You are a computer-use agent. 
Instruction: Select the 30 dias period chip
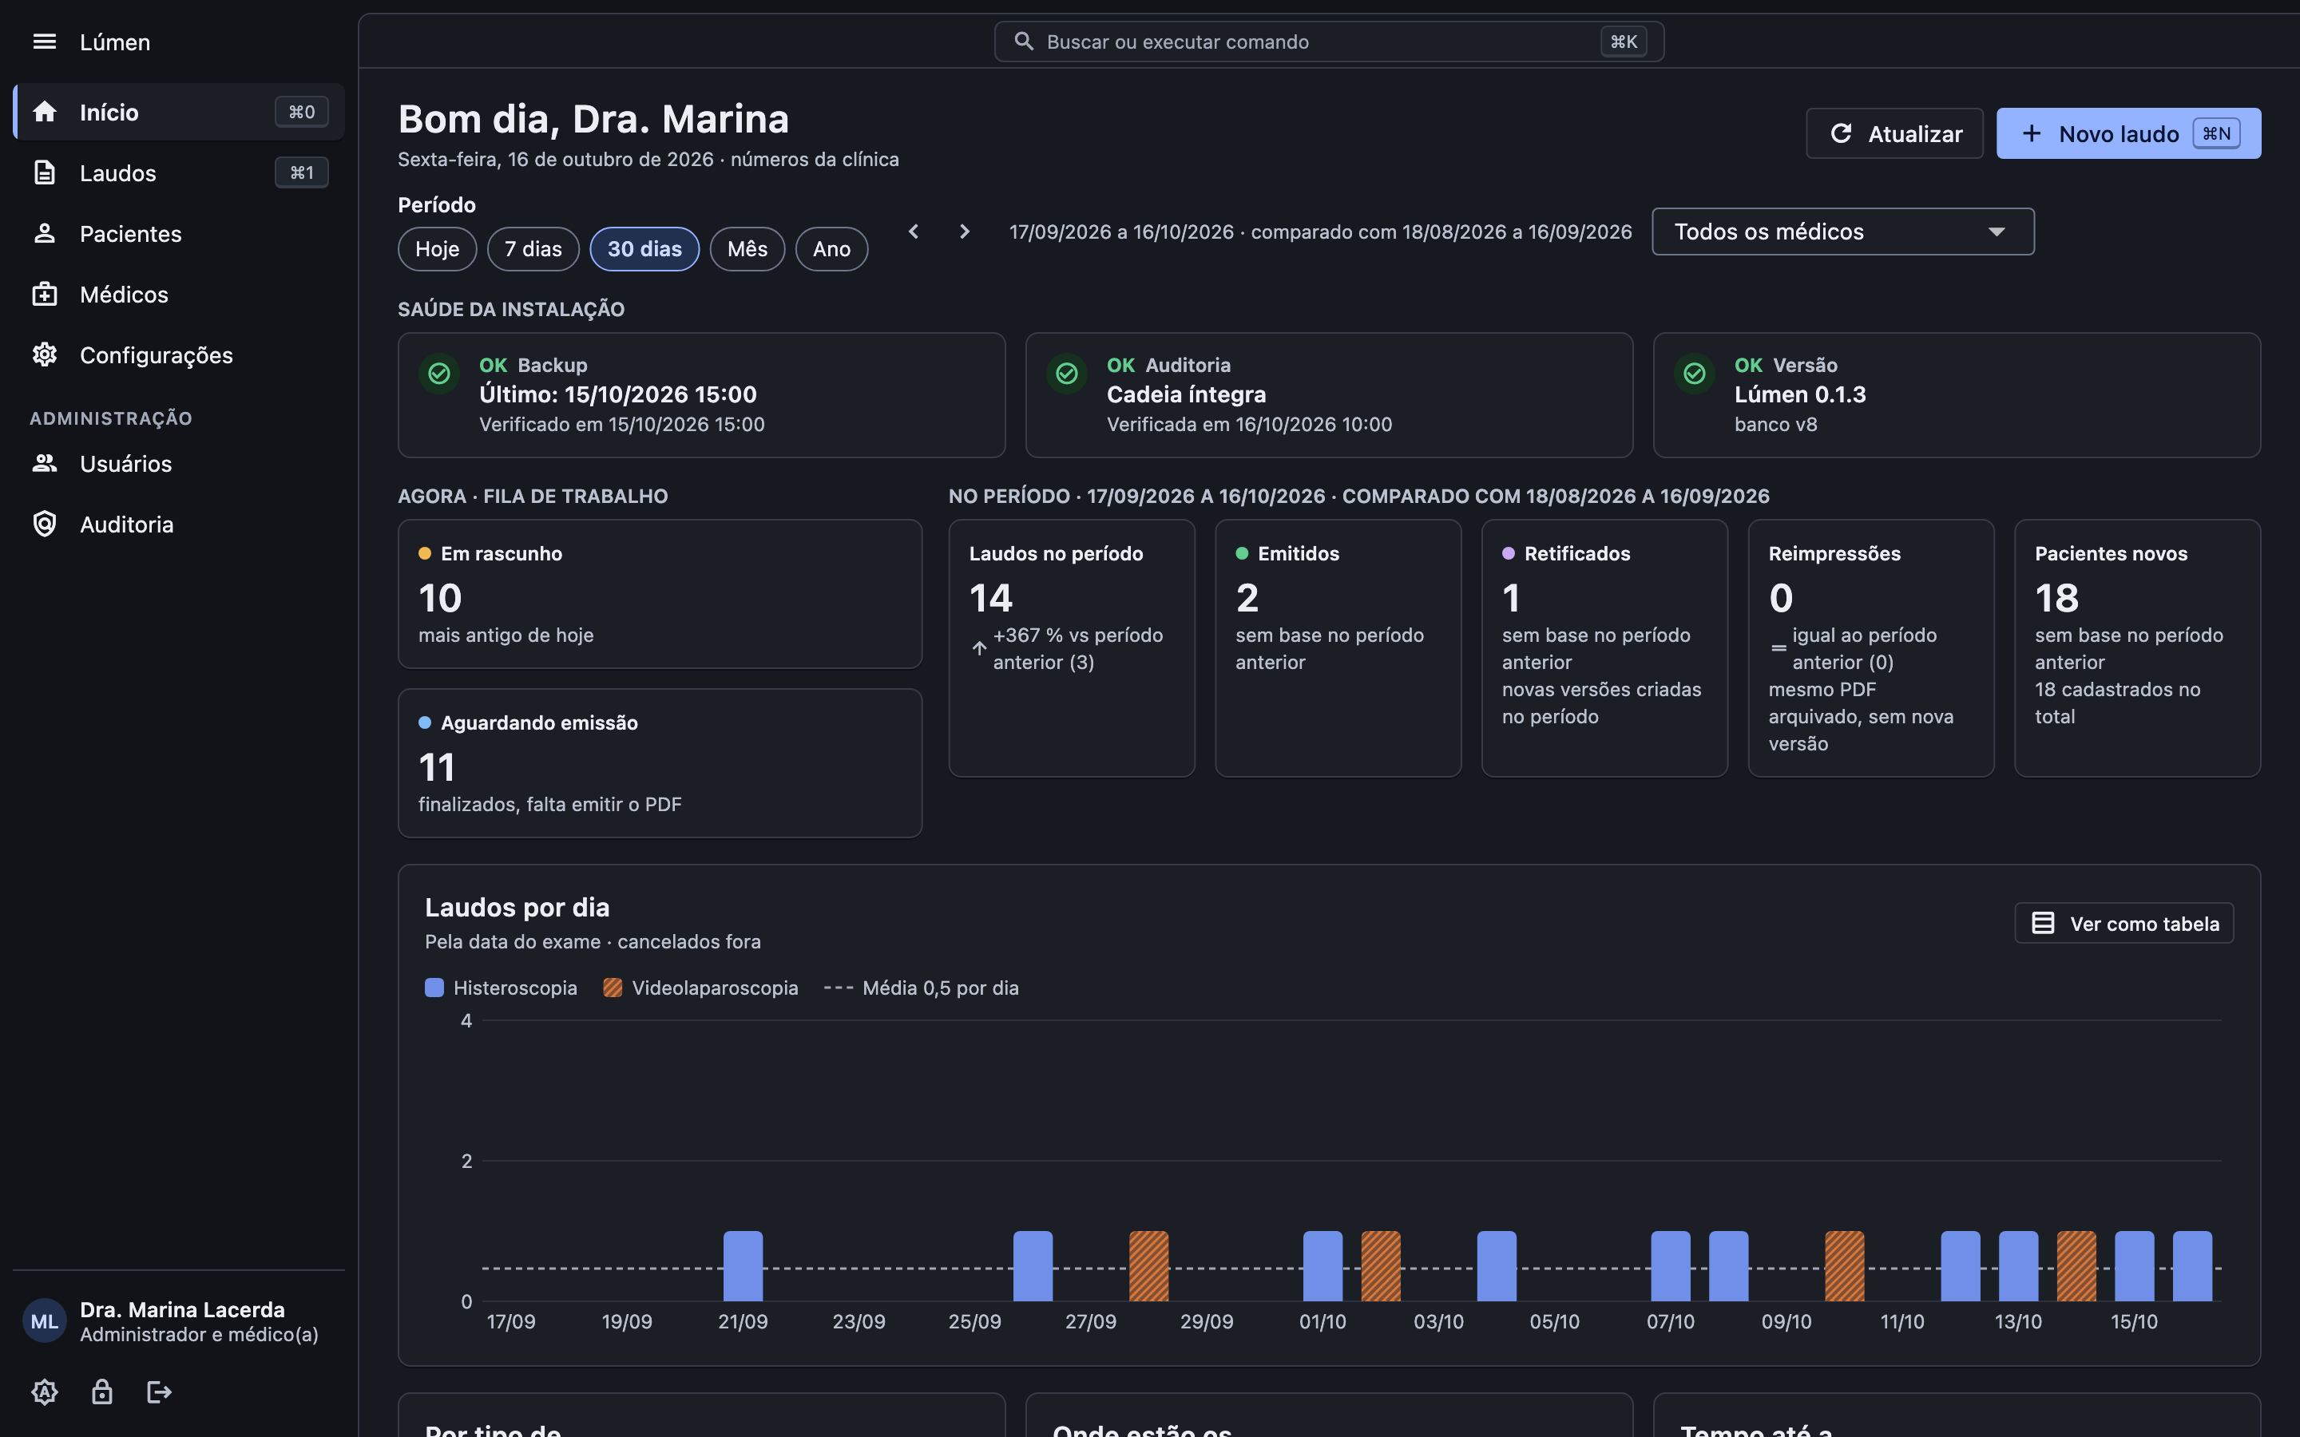coord(644,249)
